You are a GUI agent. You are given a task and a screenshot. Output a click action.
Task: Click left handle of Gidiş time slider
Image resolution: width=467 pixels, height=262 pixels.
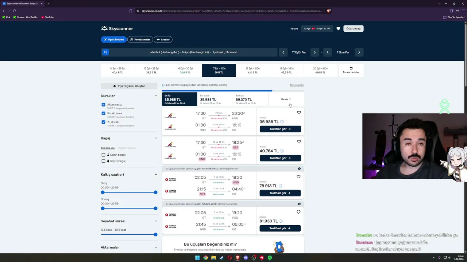coord(103,192)
